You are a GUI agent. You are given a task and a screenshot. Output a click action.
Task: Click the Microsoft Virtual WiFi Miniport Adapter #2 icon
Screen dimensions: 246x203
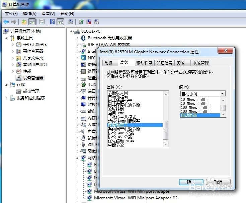90,198
